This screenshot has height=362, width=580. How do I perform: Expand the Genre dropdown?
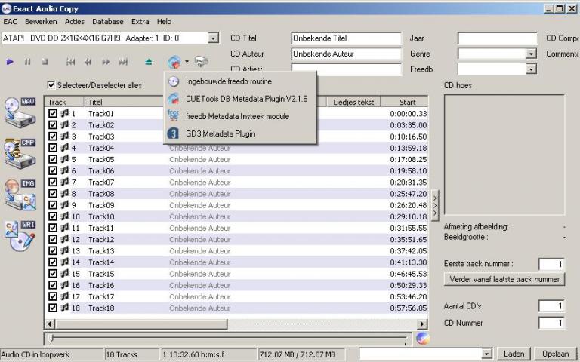pyautogui.click(x=531, y=54)
